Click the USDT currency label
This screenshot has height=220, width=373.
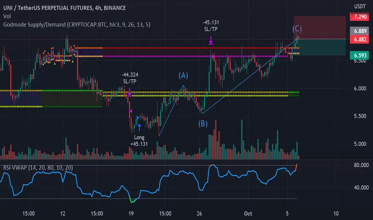(x=360, y=6)
